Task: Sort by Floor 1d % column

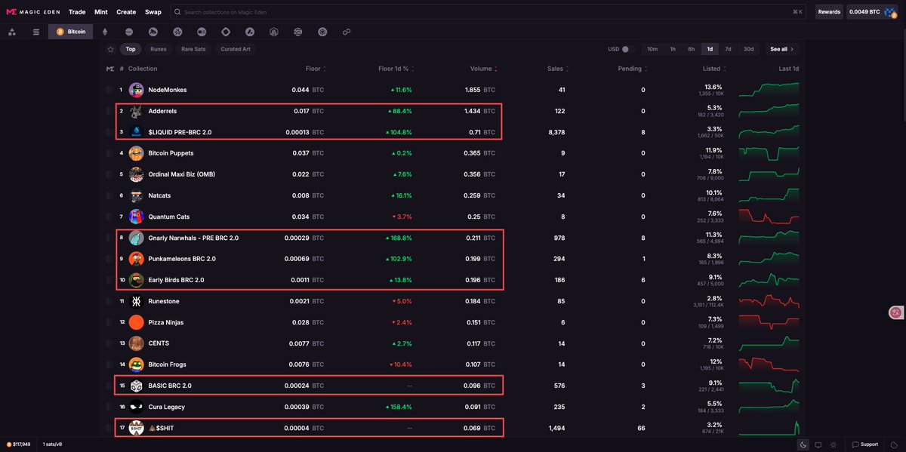Action: coord(396,69)
